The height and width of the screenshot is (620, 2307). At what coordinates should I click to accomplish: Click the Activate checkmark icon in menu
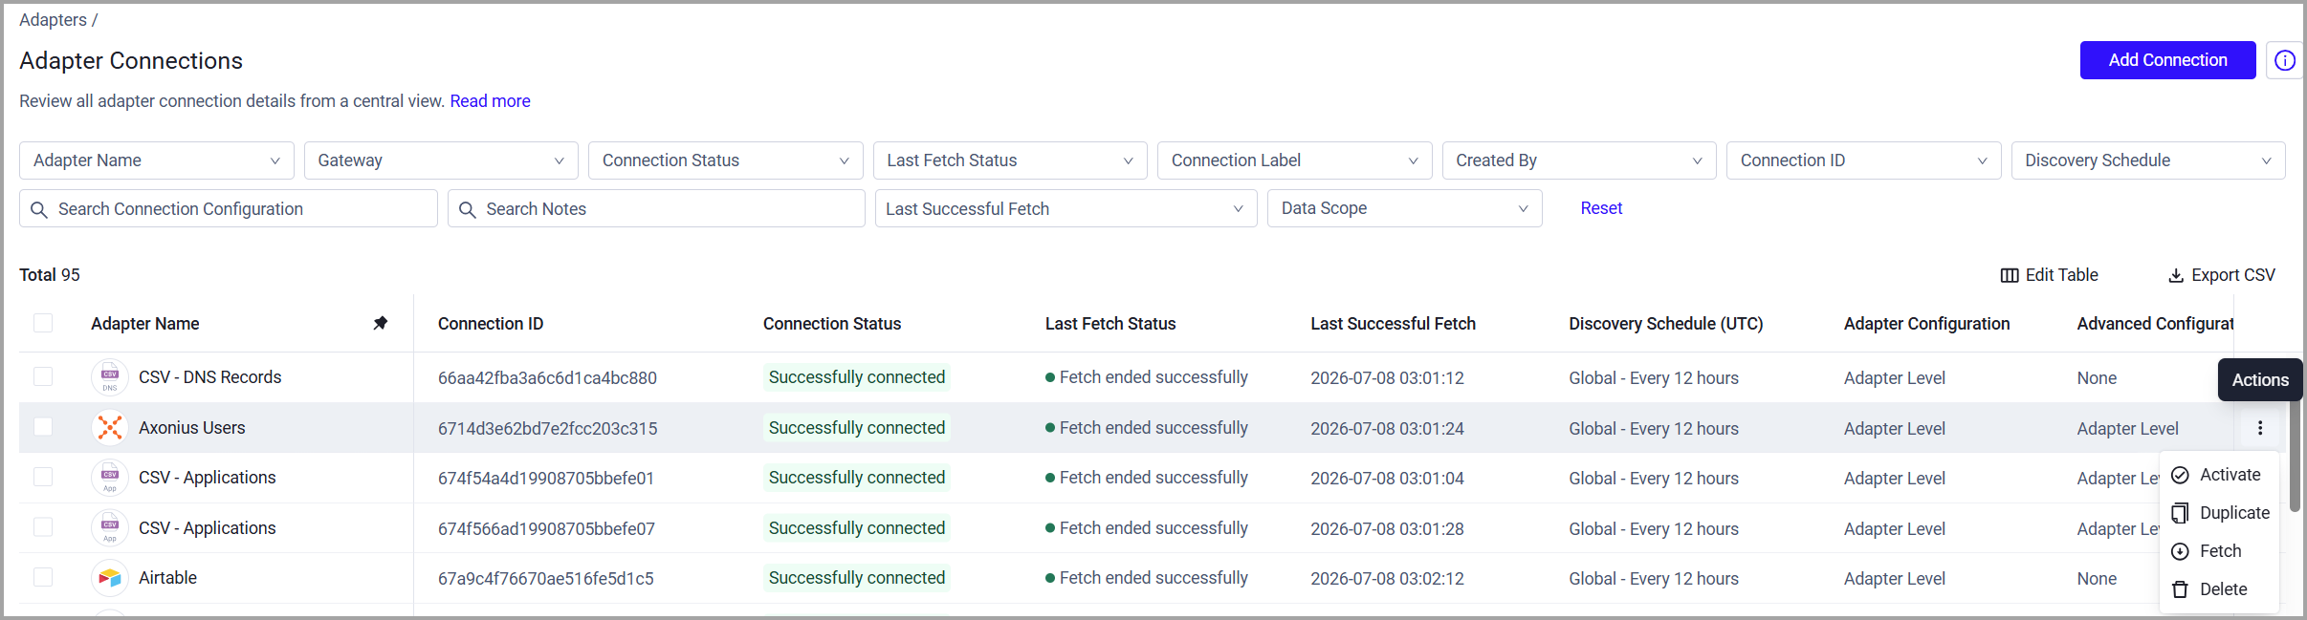tap(2180, 475)
